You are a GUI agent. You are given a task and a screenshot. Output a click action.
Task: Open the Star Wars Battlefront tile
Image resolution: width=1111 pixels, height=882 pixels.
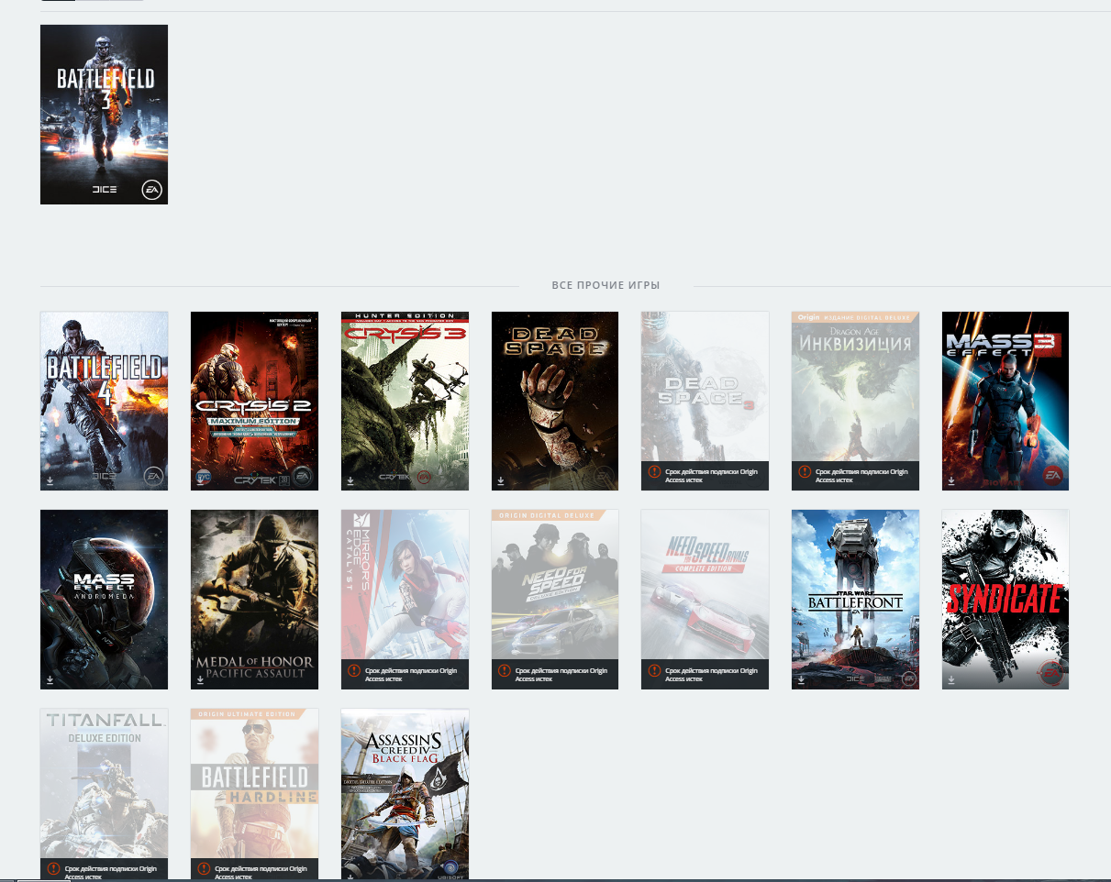(x=855, y=600)
